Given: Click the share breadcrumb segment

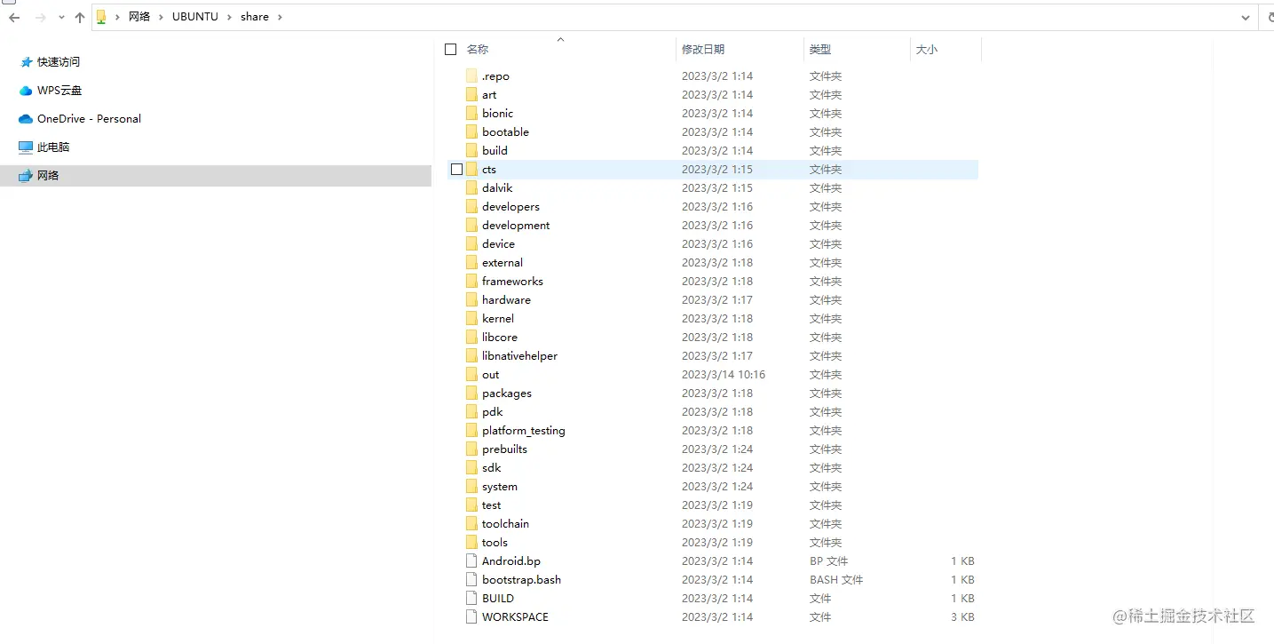Looking at the screenshot, I should 255,17.
